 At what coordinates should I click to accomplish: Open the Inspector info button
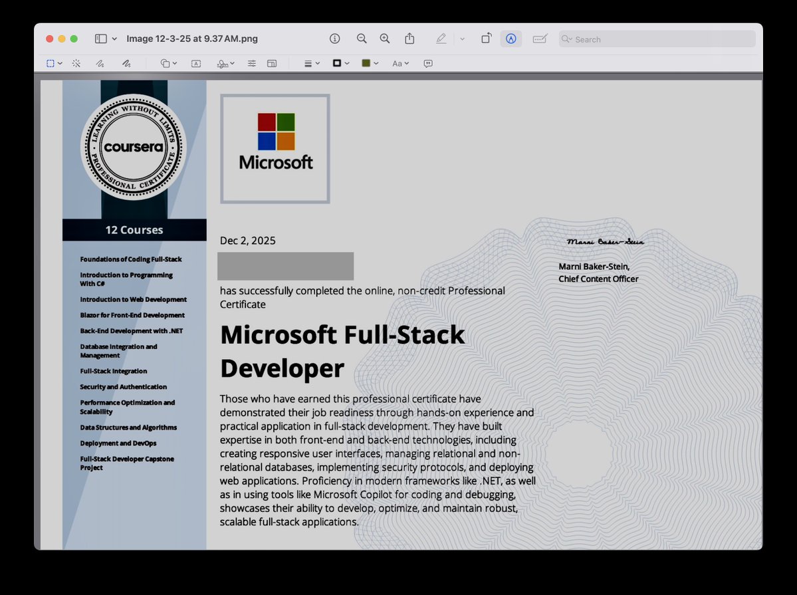click(x=334, y=39)
